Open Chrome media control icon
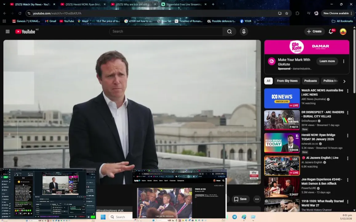 (x=309, y=14)
